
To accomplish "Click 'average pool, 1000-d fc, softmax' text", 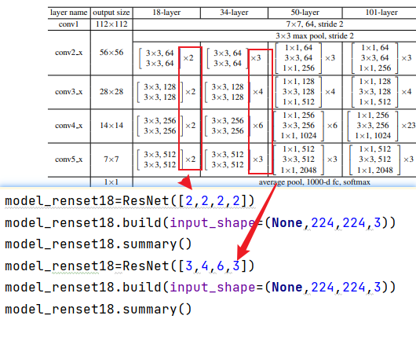I will [315, 182].
